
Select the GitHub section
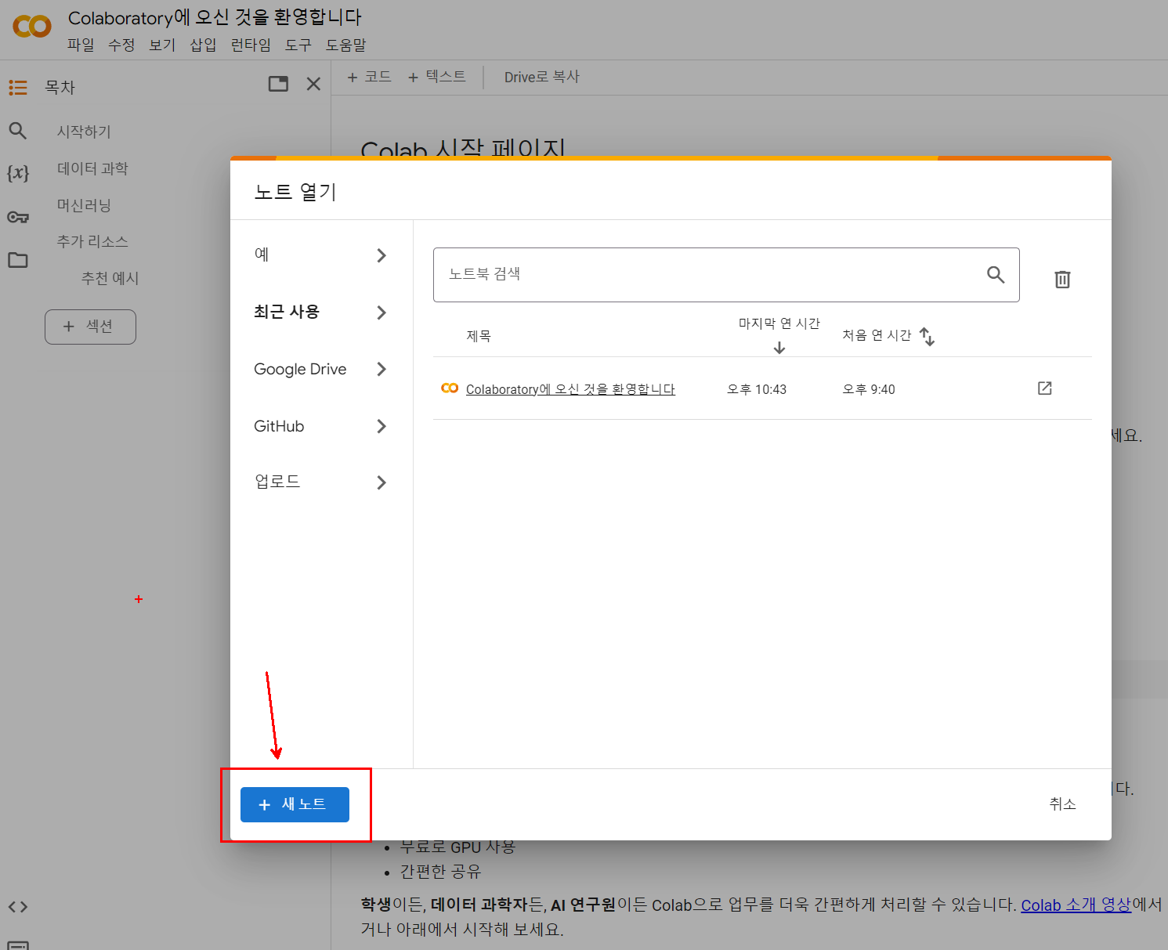point(321,426)
